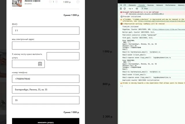
Task: Switch to the Sources tab
Action: coord(150,5)
